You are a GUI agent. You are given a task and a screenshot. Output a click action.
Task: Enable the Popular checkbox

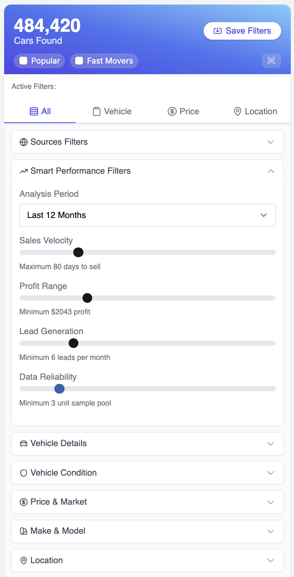pos(23,61)
